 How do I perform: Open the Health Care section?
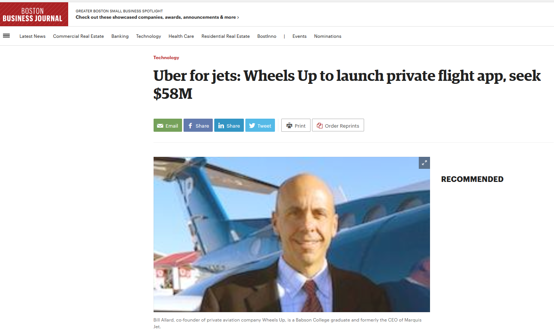(181, 36)
